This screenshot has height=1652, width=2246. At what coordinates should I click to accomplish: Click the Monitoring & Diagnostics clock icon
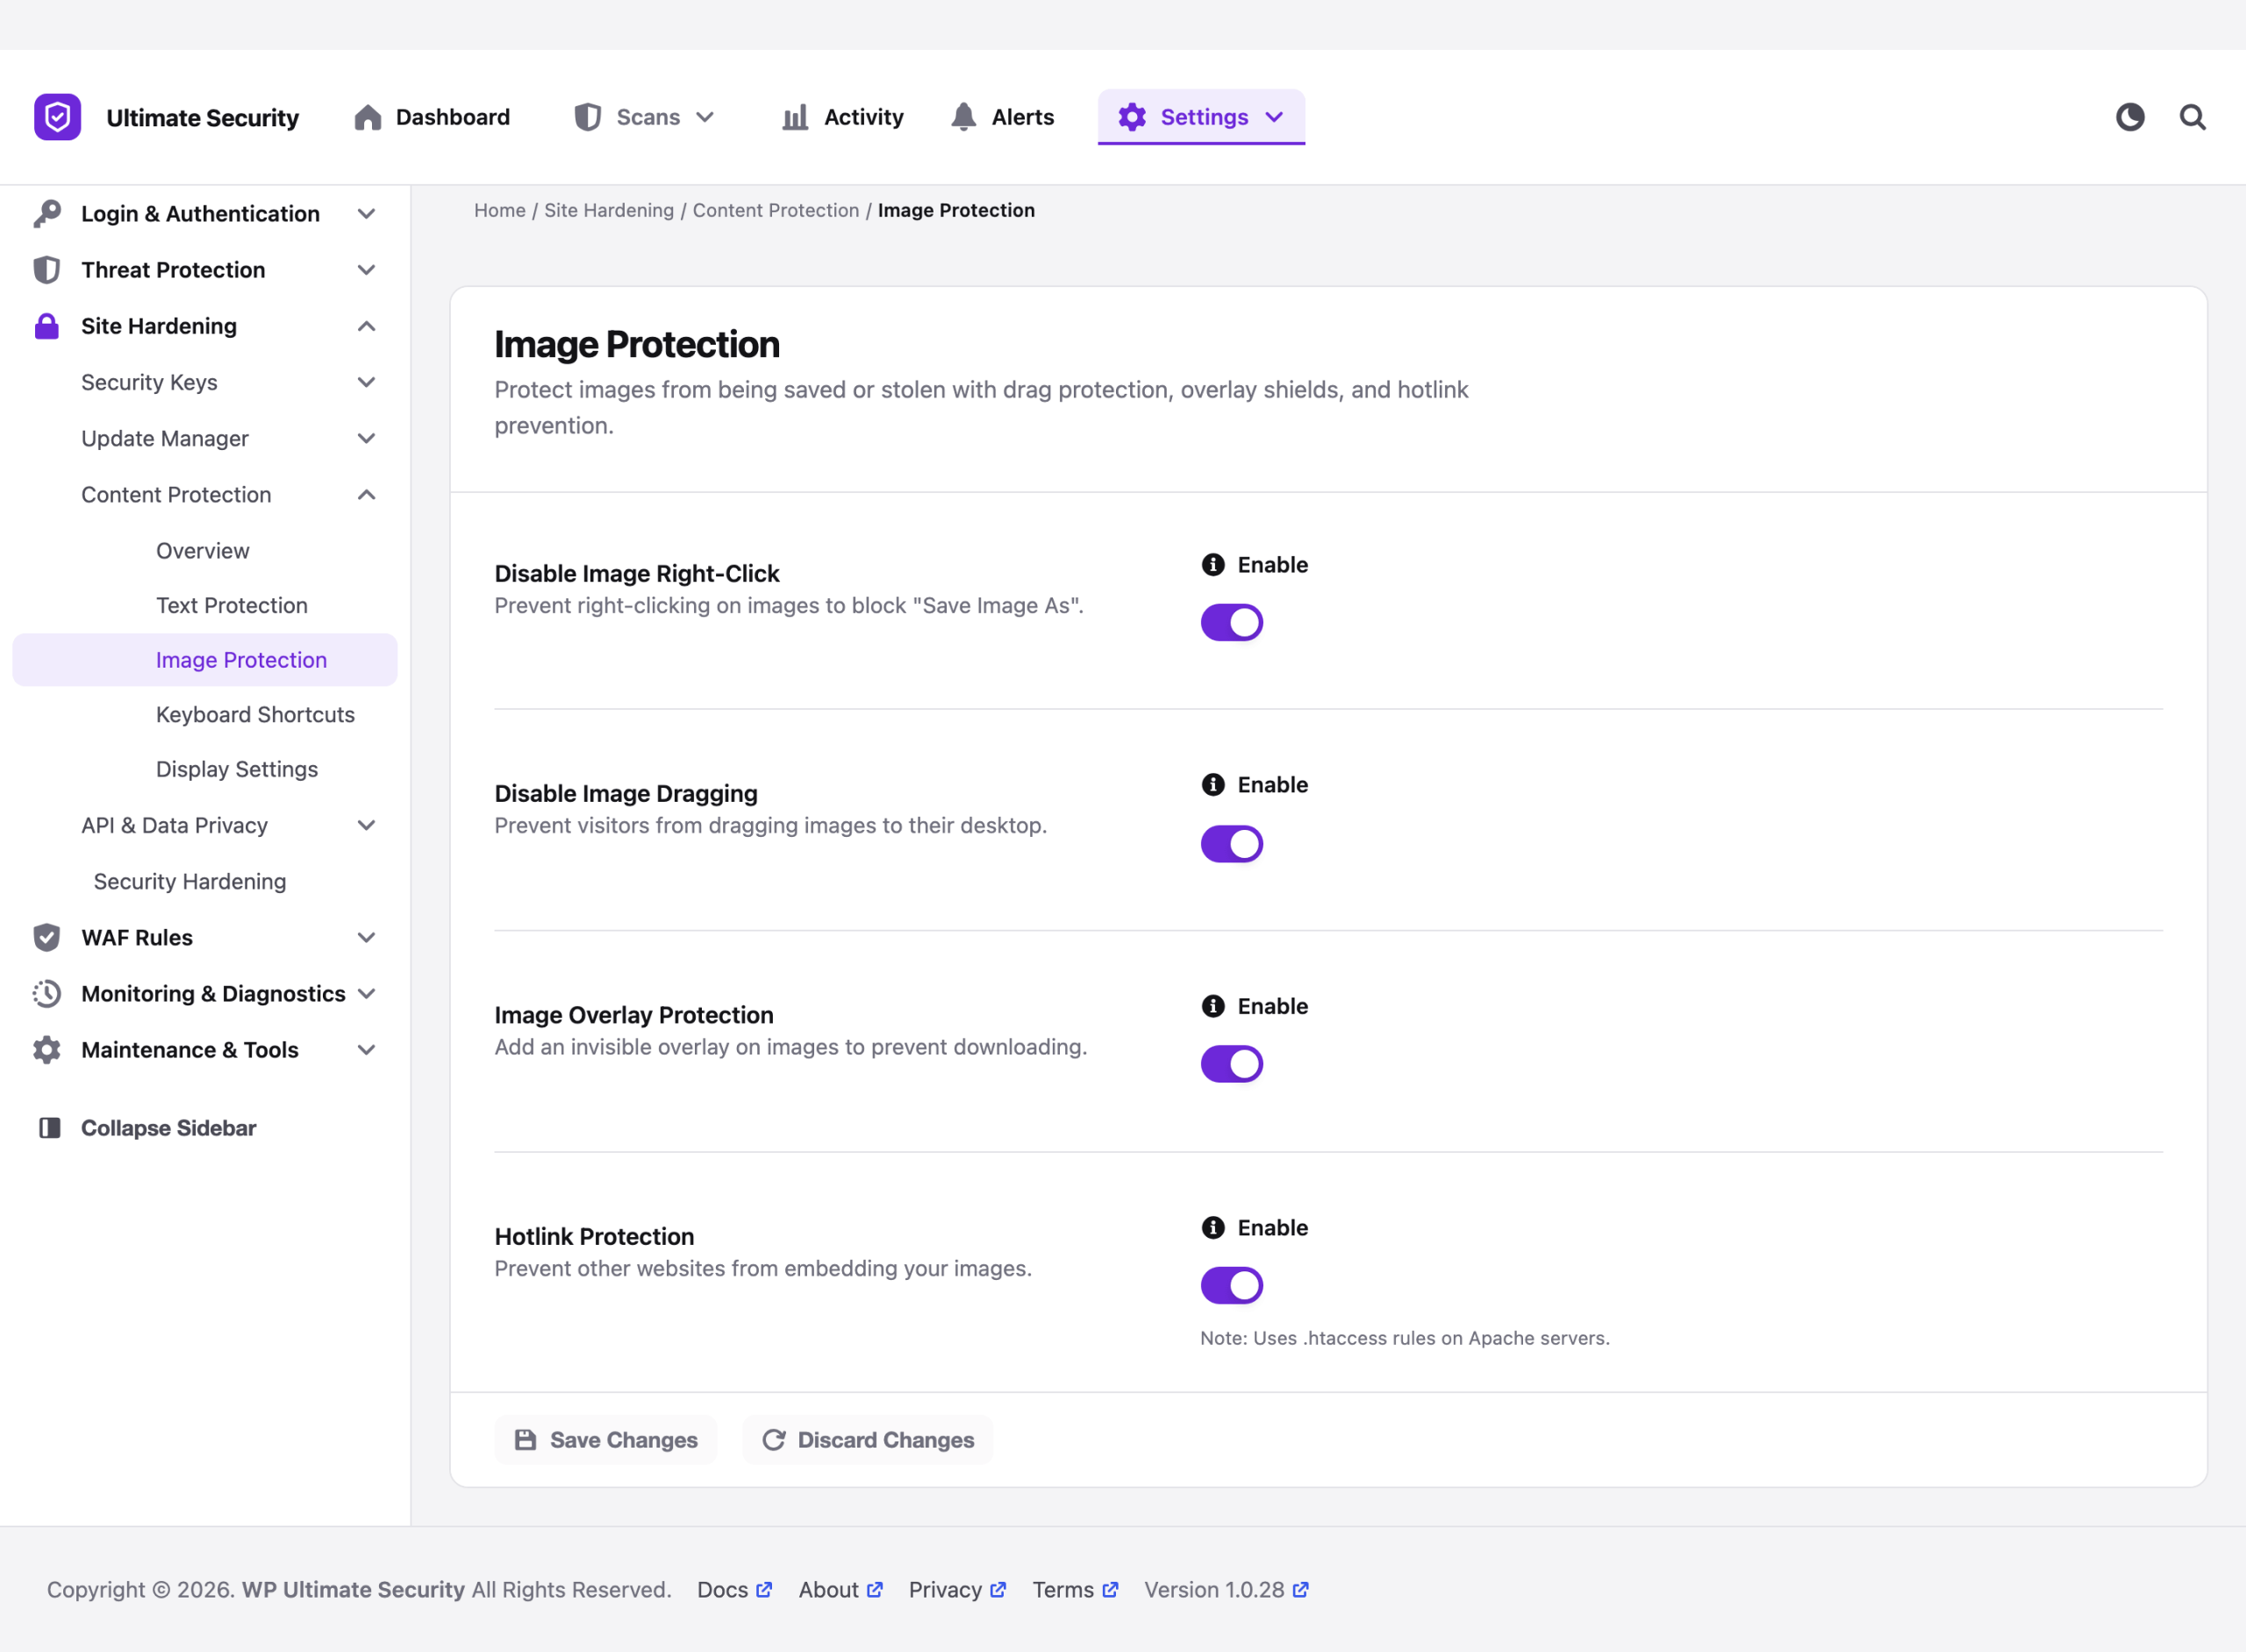pyautogui.click(x=46, y=993)
